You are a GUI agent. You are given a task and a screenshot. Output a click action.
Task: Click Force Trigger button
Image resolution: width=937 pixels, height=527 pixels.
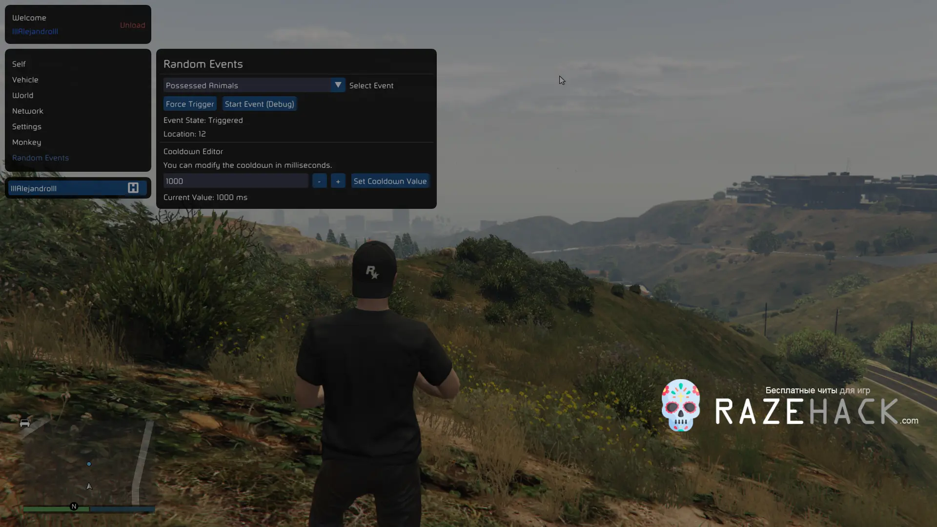point(190,103)
